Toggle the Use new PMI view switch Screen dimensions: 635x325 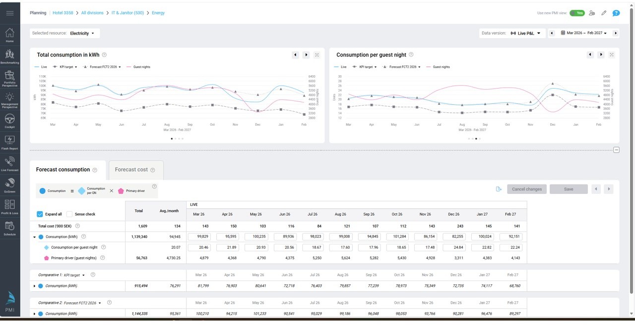click(x=577, y=13)
